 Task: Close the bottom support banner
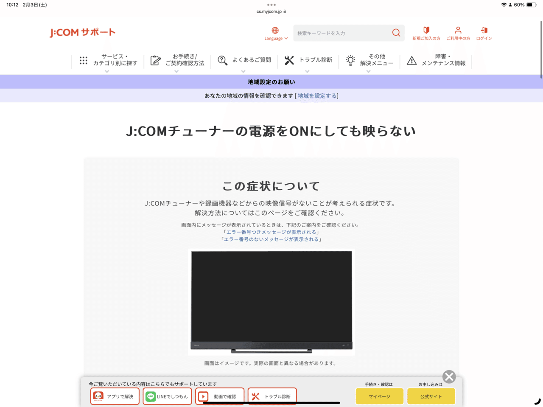tap(449, 376)
